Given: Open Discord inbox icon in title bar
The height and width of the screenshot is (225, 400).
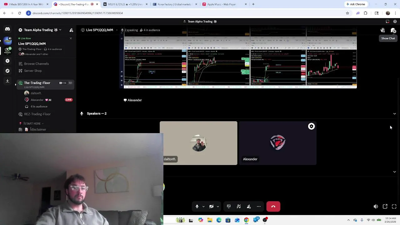Looking at the screenshot, I should pyautogui.click(x=387, y=22).
